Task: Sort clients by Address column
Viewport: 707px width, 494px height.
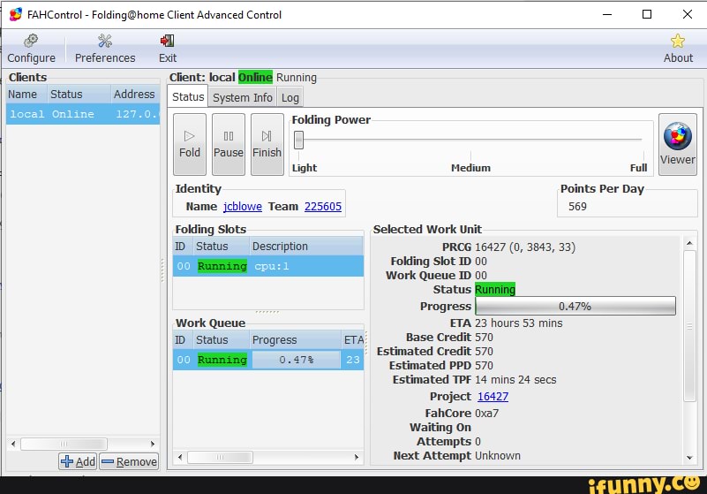Action: pos(135,94)
